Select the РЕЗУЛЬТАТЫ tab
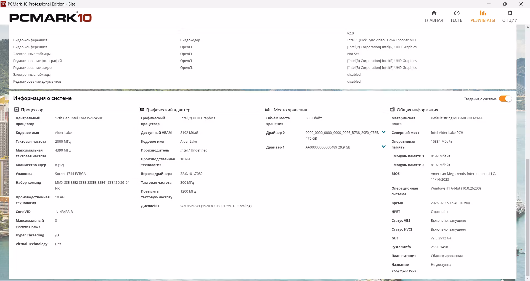The image size is (530, 281). pos(483,17)
